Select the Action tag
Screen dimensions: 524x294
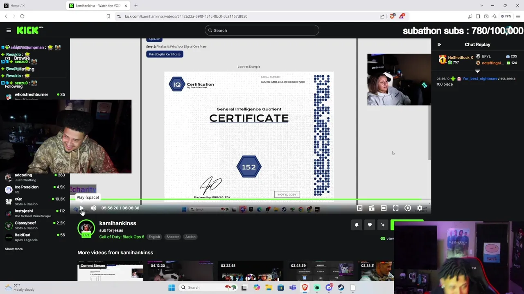tap(190, 237)
